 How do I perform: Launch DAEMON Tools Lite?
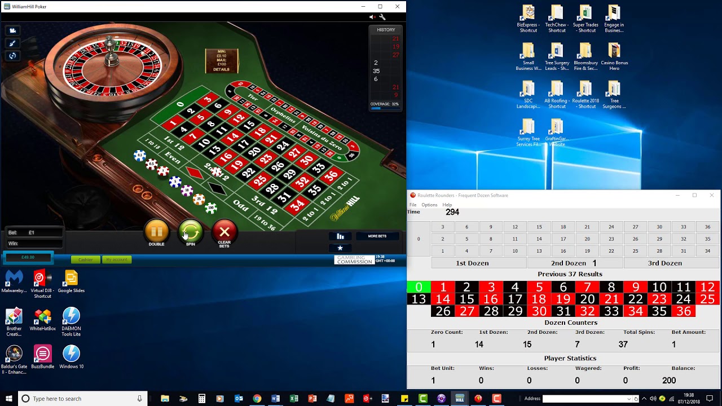[x=71, y=322]
